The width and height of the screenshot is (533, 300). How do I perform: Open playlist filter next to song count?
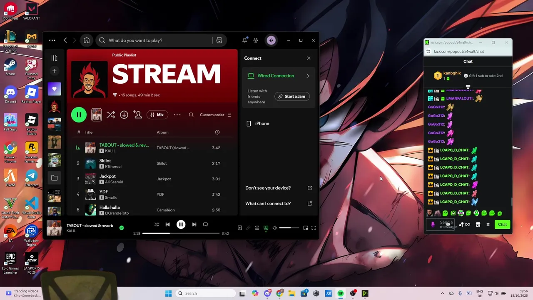(x=115, y=95)
